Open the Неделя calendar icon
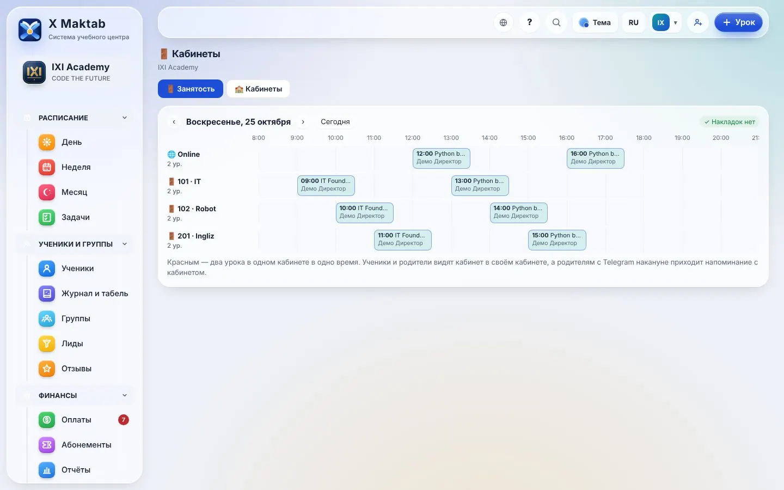The width and height of the screenshot is (784, 490). [x=47, y=167]
